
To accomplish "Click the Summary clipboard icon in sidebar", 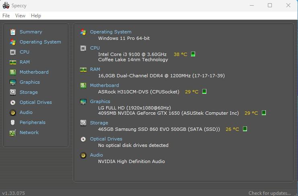I will pos(13,32).
